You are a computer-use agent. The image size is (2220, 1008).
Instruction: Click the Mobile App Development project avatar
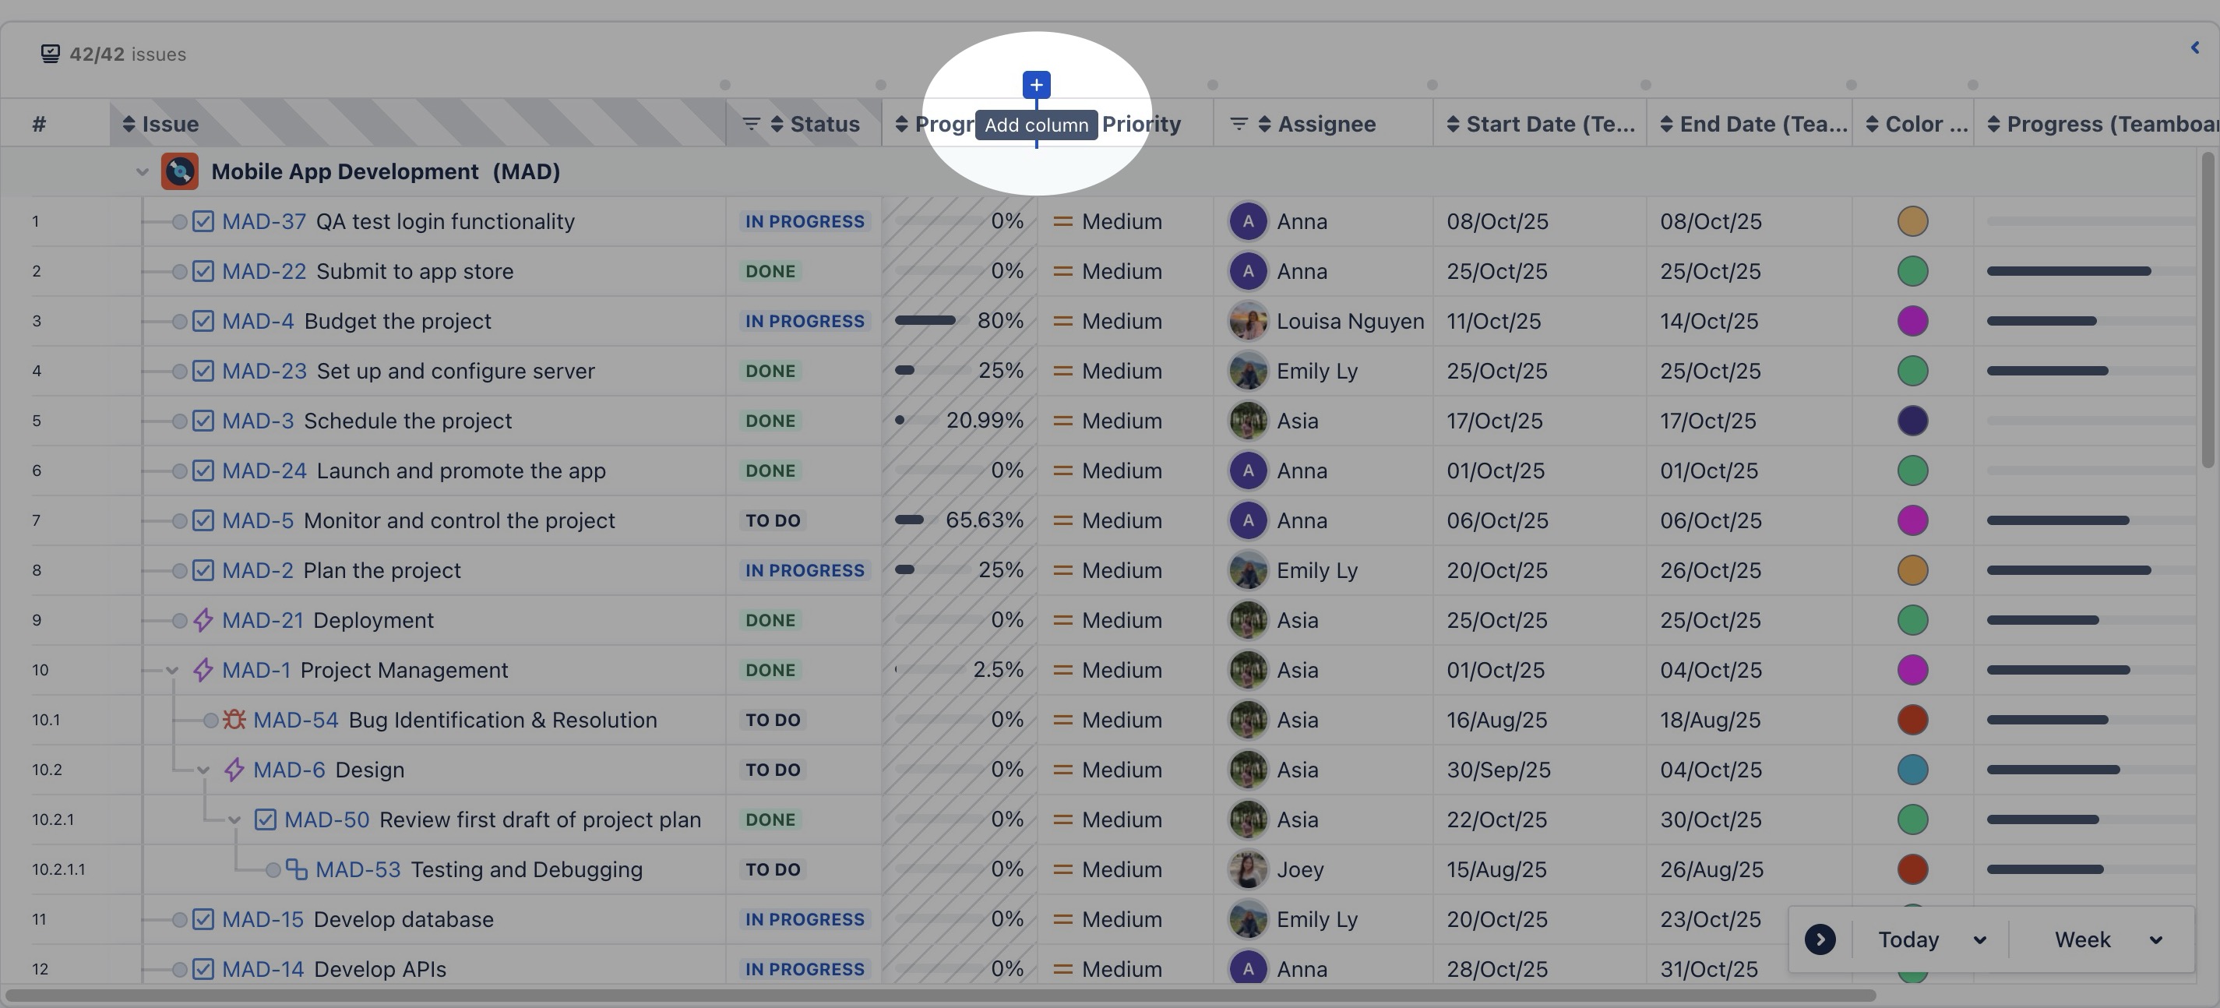[179, 171]
